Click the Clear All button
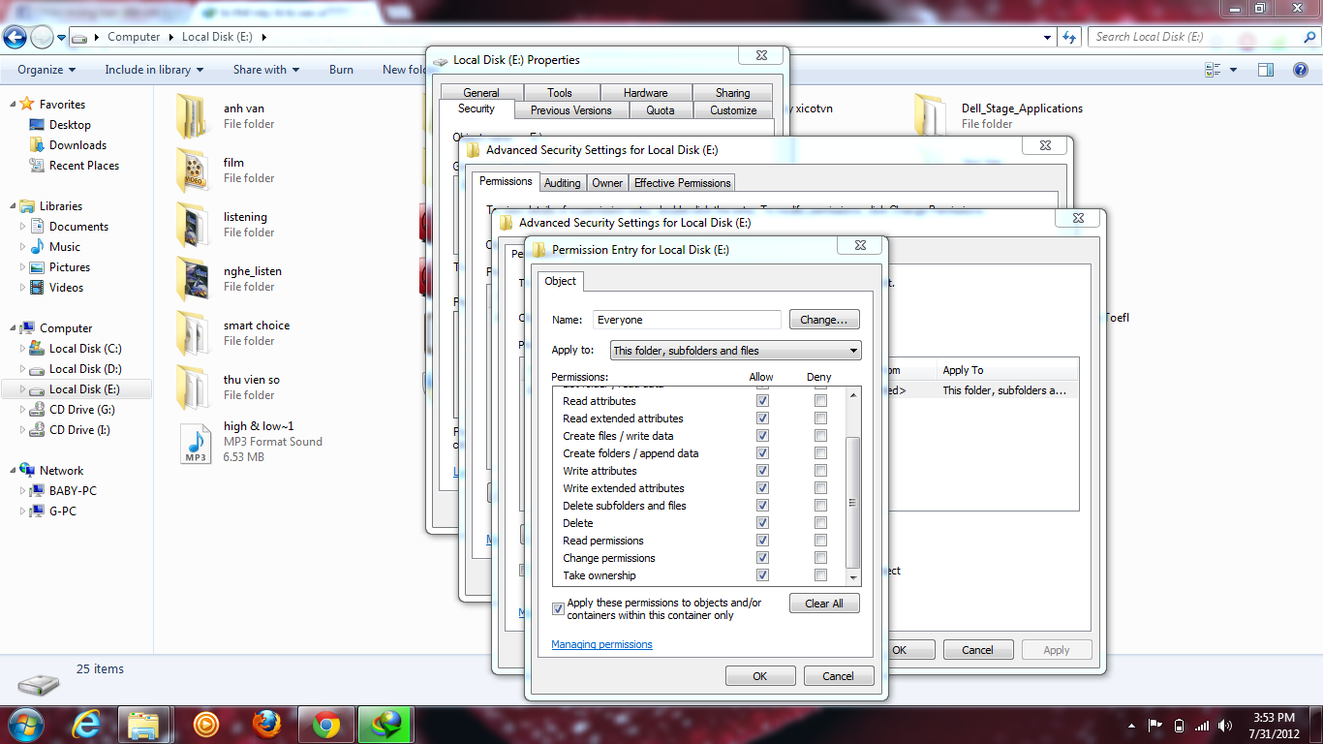This screenshot has width=1323, height=744. [x=824, y=603]
